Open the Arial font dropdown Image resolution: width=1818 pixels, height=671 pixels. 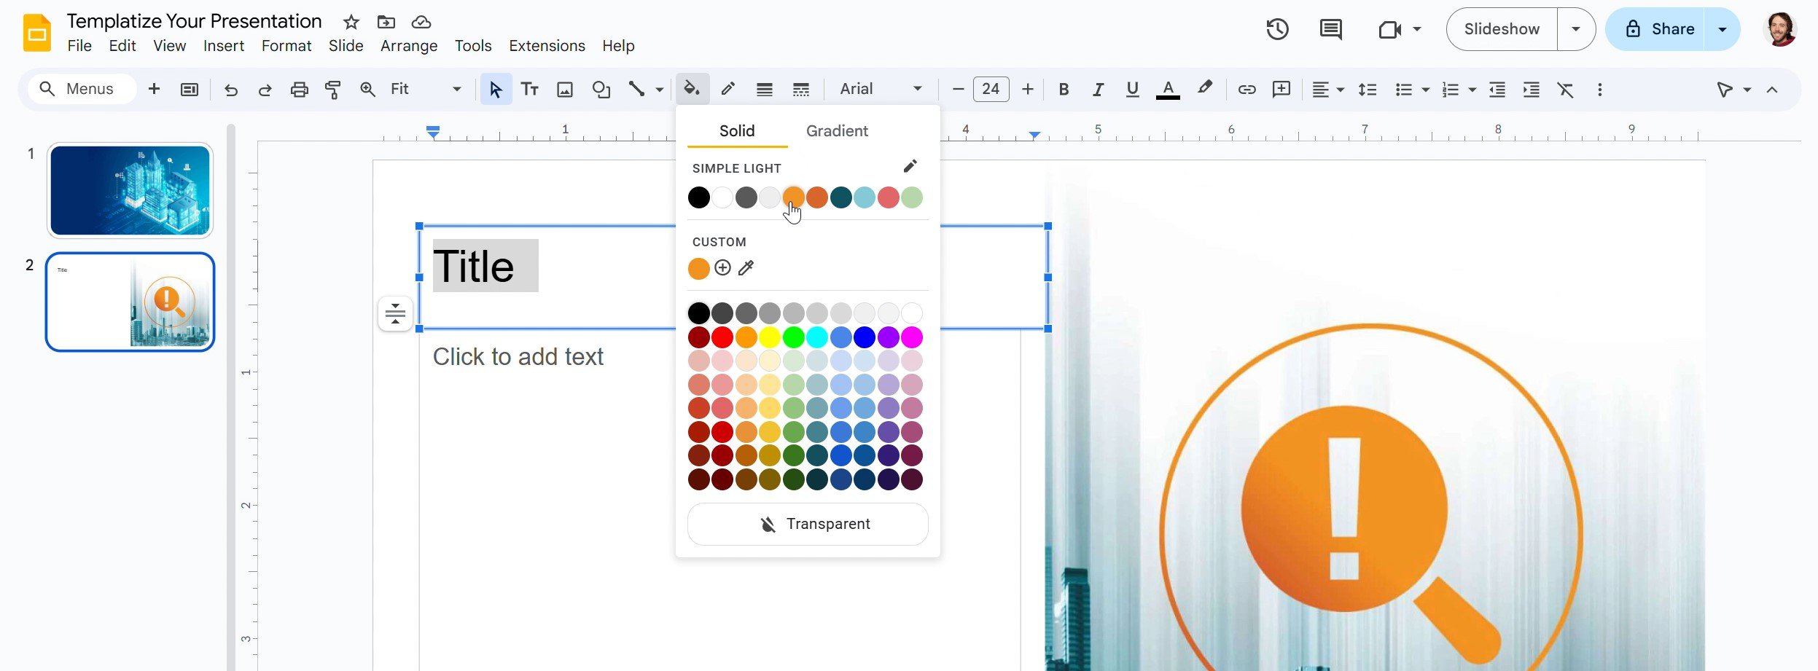click(881, 89)
